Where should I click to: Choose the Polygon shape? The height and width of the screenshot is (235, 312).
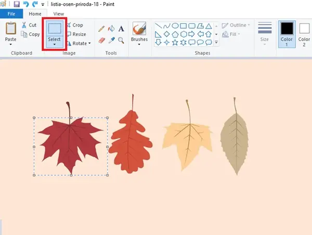pos(200,26)
